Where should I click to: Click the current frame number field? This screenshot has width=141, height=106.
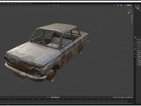click(x=115, y=97)
